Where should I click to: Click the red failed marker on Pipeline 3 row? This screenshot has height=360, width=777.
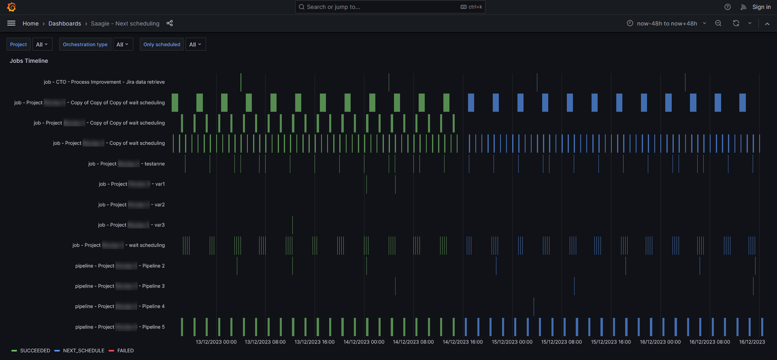(x=395, y=286)
